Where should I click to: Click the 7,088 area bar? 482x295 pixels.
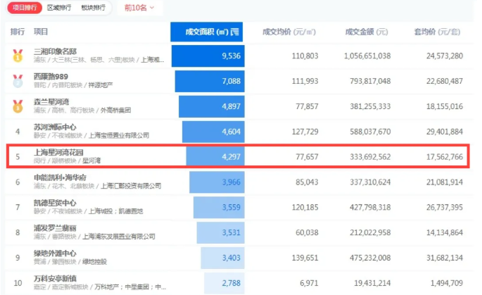pos(210,81)
